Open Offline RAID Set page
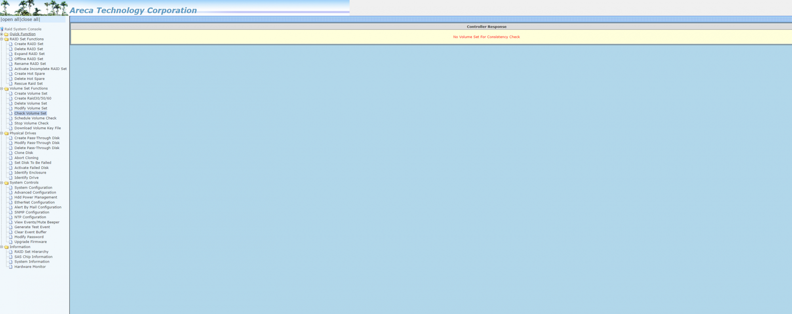Image resolution: width=792 pixels, height=314 pixels. [x=29, y=59]
